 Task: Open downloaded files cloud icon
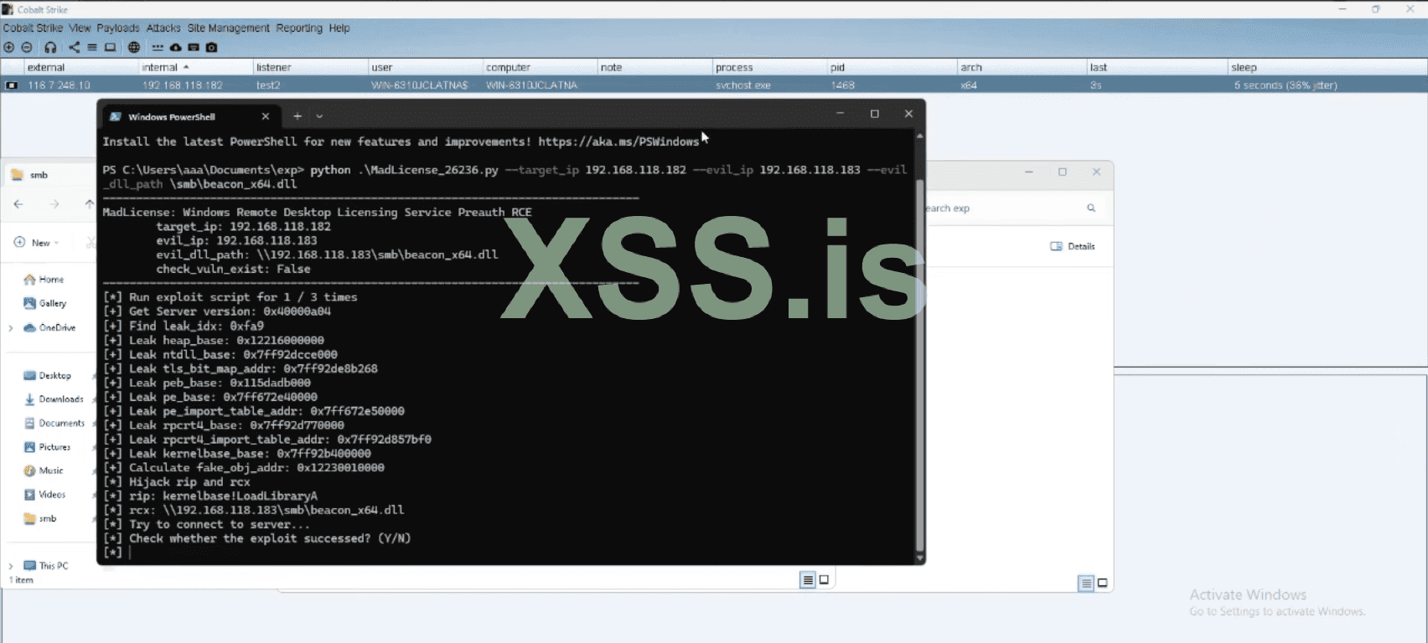coord(175,48)
